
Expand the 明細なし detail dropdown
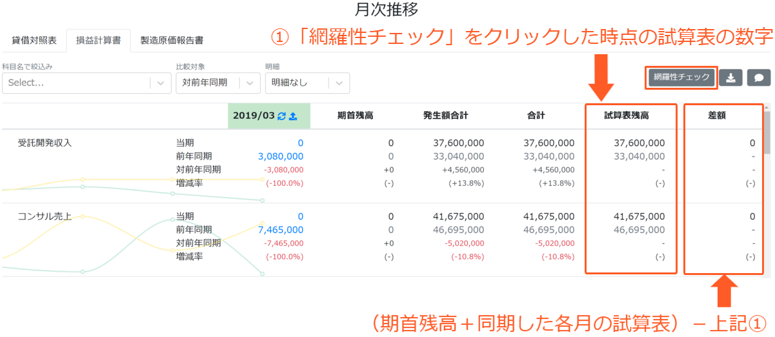coord(307,83)
